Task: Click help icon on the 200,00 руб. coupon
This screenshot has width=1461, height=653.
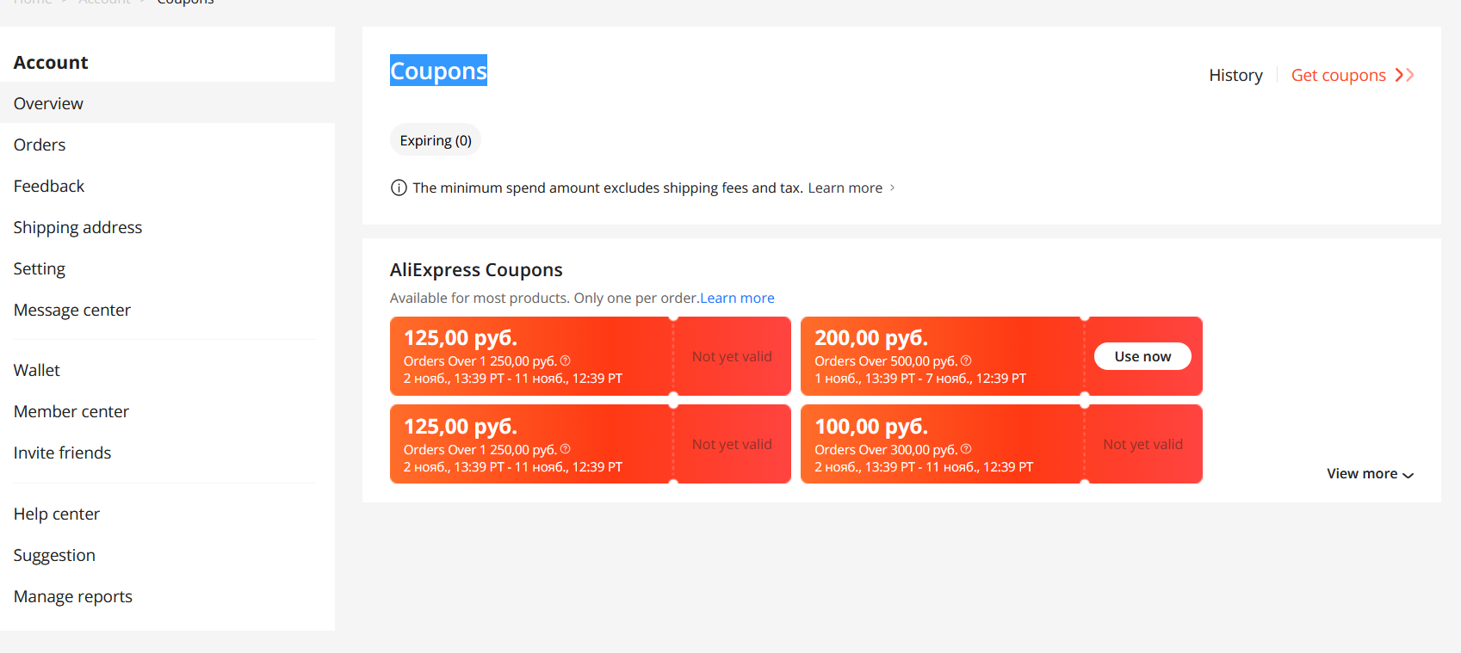Action: [966, 360]
